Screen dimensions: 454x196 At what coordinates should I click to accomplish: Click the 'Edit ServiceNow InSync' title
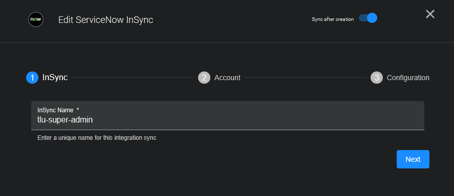(x=105, y=20)
